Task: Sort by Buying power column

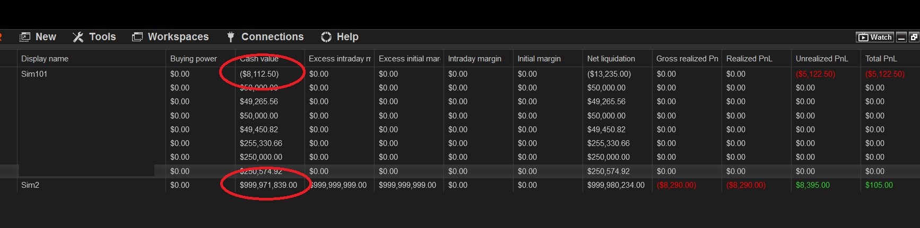Action: pos(194,59)
